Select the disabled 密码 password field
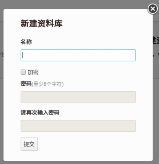 78,97
